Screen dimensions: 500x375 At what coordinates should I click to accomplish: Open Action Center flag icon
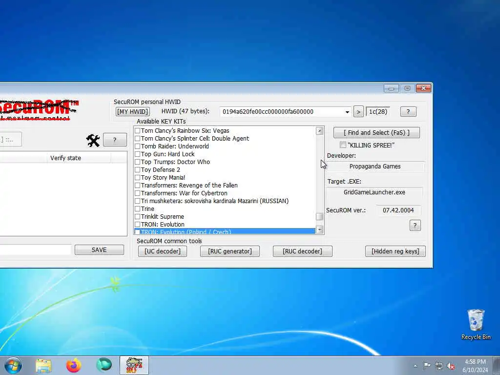427,365
